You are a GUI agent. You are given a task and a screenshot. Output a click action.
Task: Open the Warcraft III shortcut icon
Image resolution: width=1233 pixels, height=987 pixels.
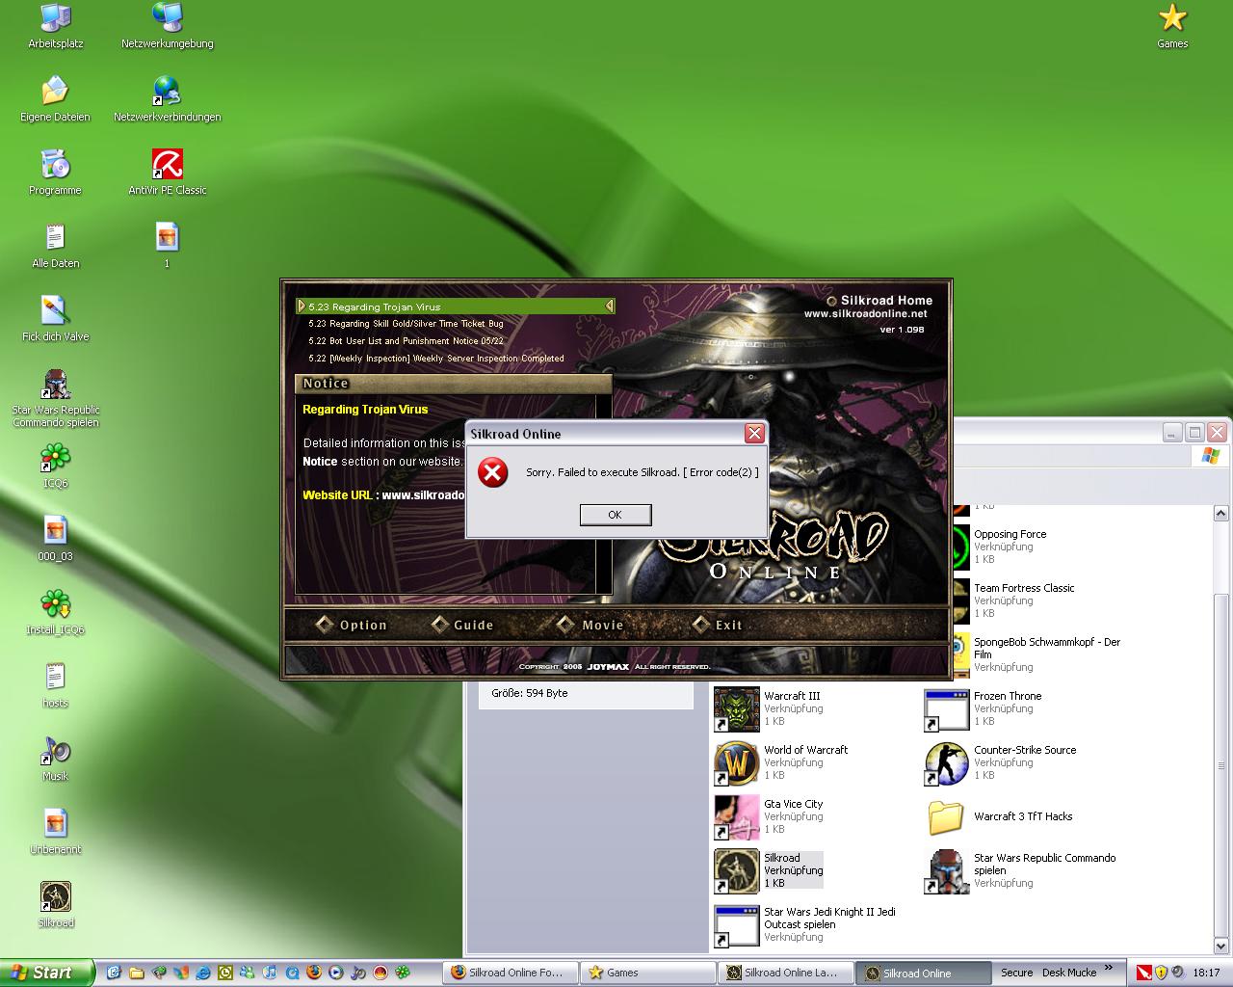[x=737, y=709]
